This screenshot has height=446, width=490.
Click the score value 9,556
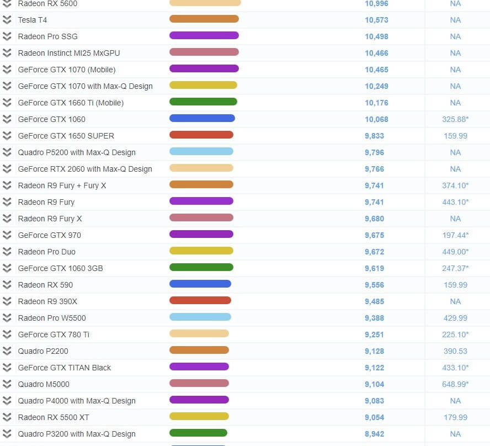374,285
